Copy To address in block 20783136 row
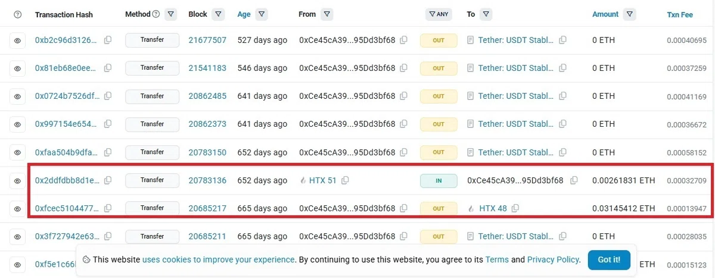715x278 pixels. click(x=574, y=180)
